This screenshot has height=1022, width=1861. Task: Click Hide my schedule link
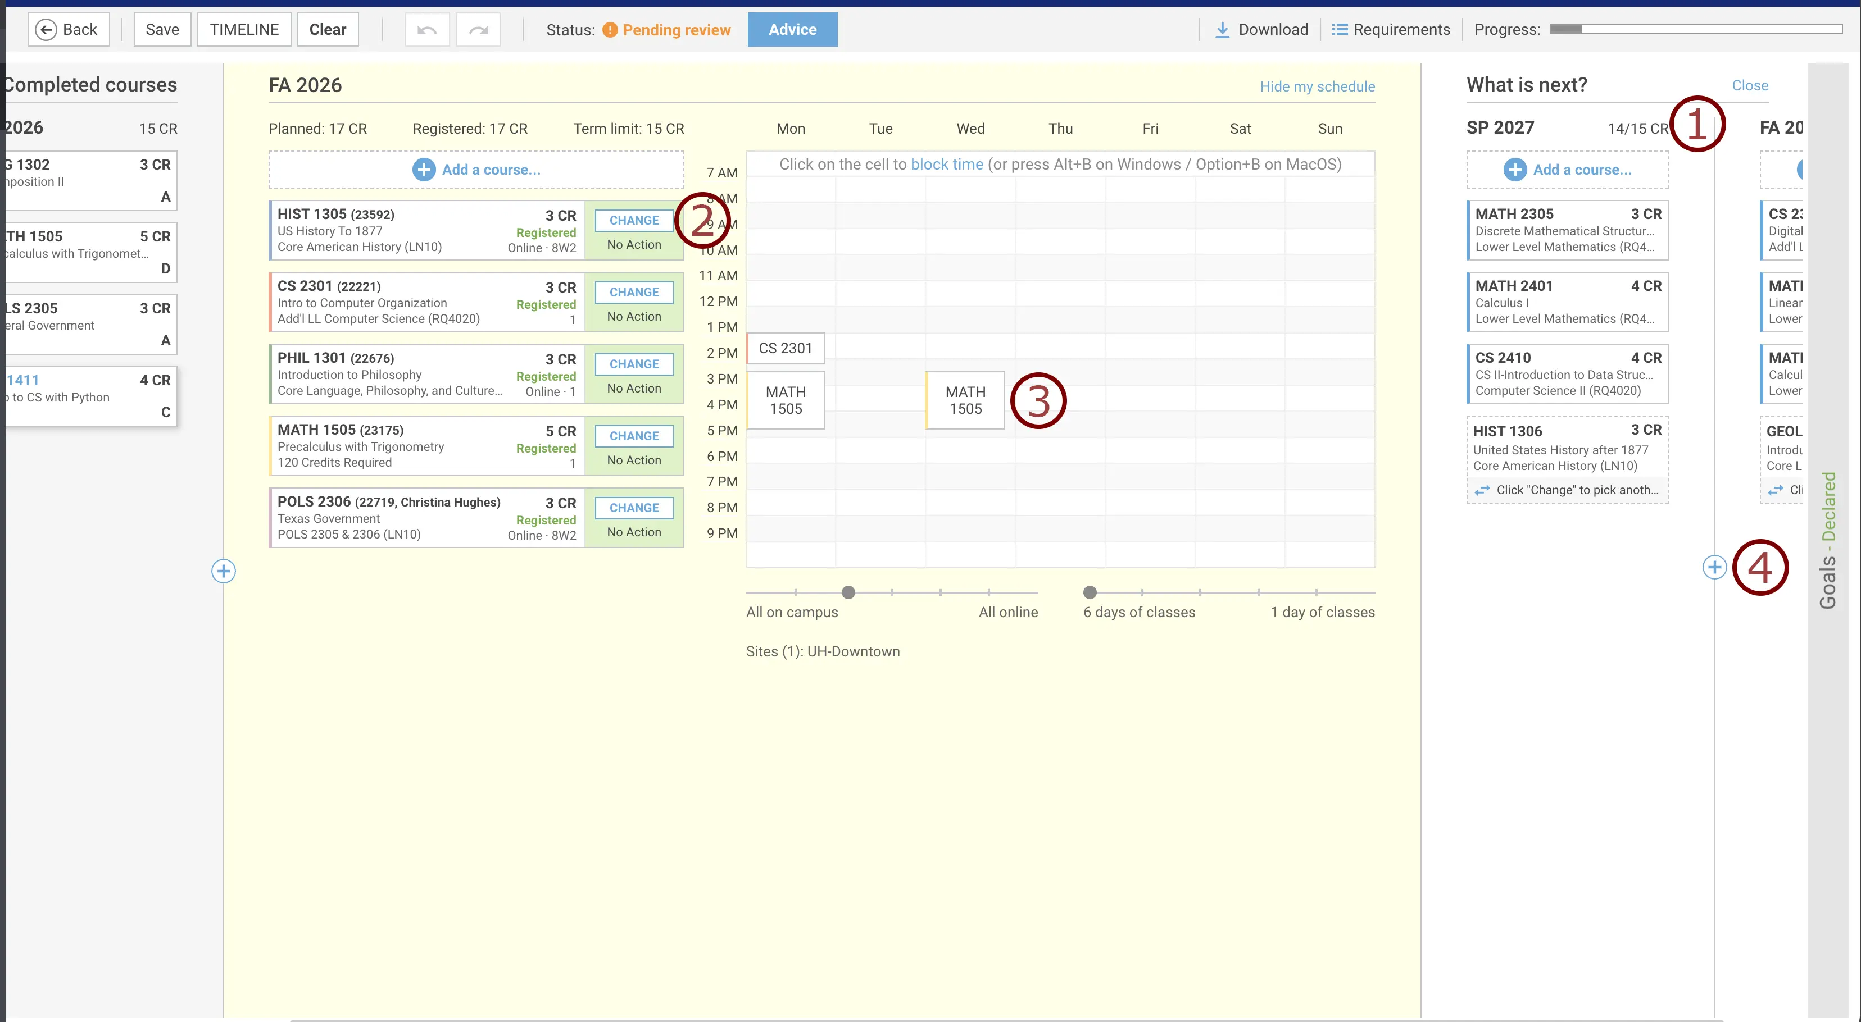click(x=1317, y=86)
